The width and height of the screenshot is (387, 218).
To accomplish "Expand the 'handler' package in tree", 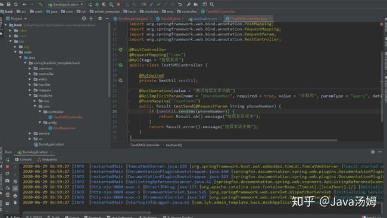I will pos(30,85).
